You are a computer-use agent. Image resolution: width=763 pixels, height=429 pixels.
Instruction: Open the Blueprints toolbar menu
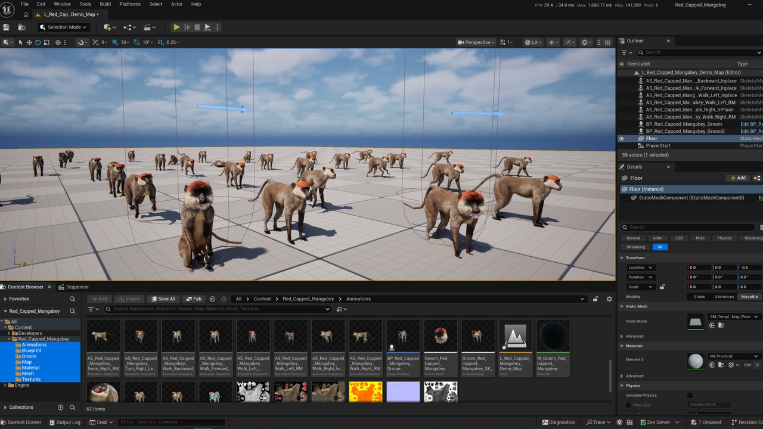(129, 27)
